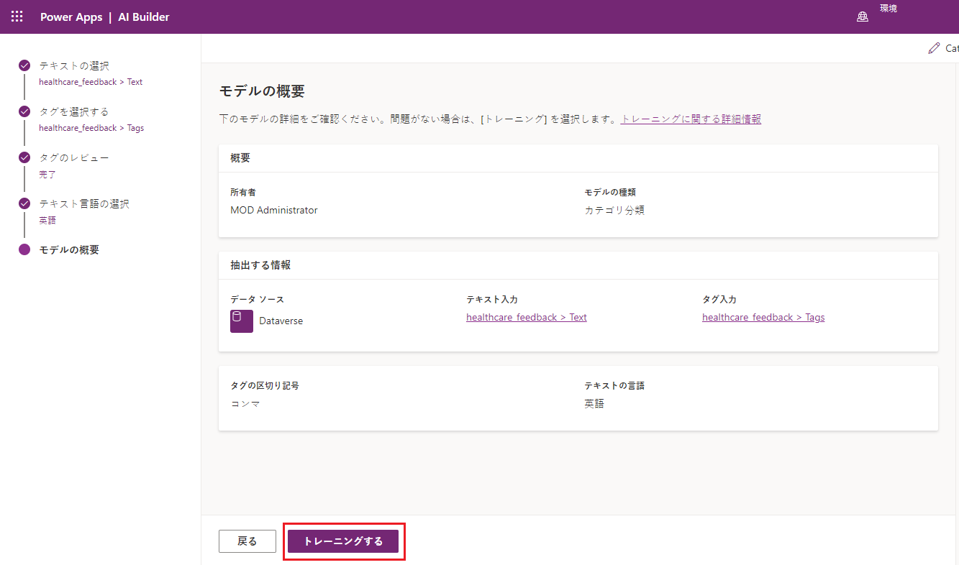Open the healthcare_feedback > Tags link

tap(763, 317)
